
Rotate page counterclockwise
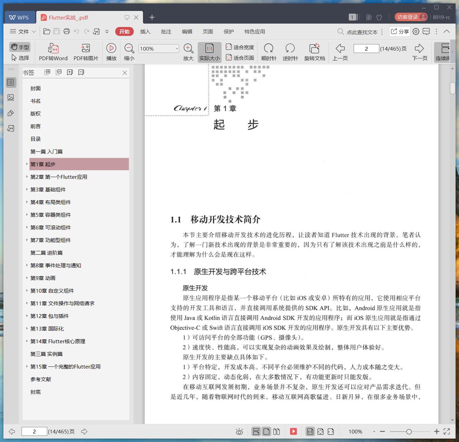[x=290, y=52]
